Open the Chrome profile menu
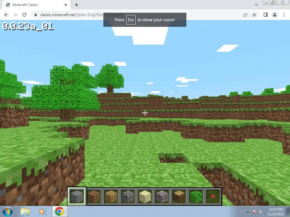The width and height of the screenshot is (290, 217). point(275,15)
